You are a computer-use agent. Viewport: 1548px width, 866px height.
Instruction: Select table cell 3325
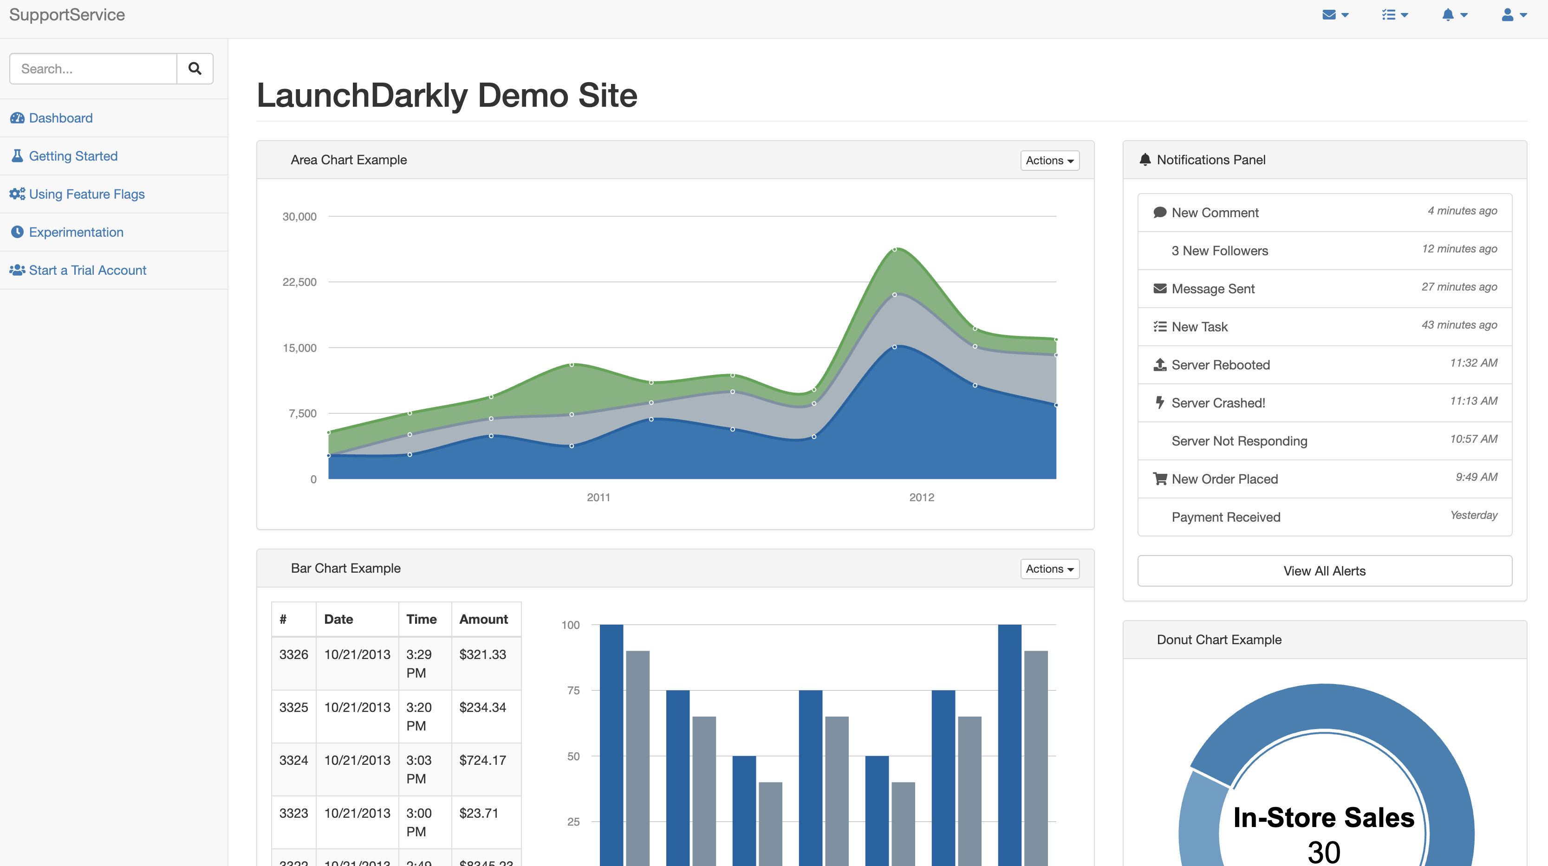coord(294,717)
